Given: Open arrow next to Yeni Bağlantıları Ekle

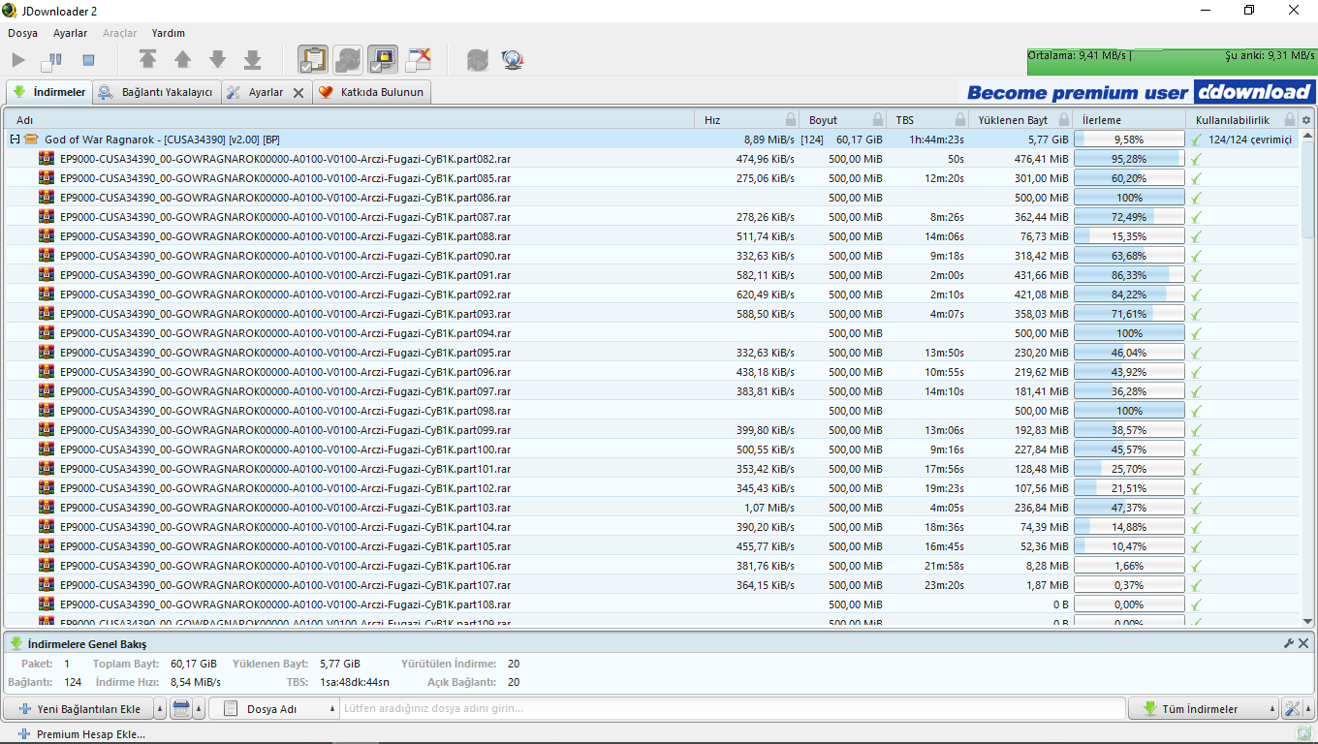Looking at the screenshot, I should 160,709.
